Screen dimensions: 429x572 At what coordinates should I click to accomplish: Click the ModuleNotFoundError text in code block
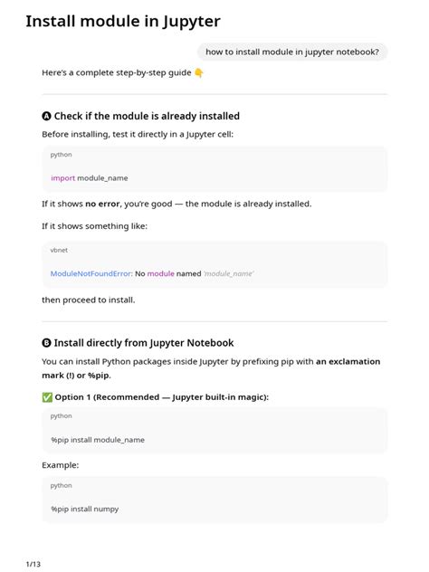(x=91, y=273)
